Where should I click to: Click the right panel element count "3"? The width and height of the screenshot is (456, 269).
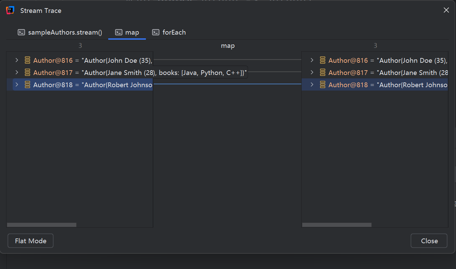pyautogui.click(x=375, y=45)
